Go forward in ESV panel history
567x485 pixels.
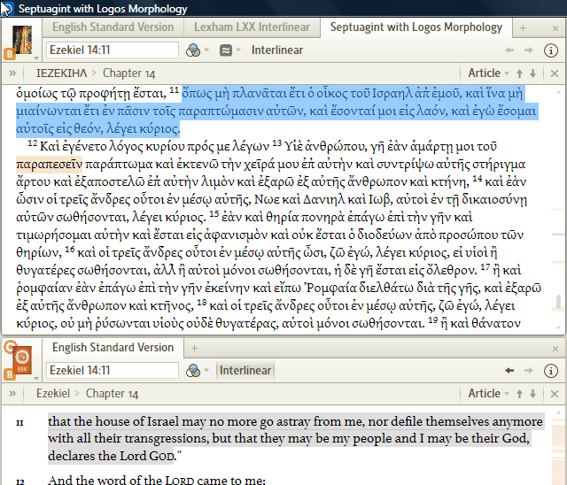[529, 371]
